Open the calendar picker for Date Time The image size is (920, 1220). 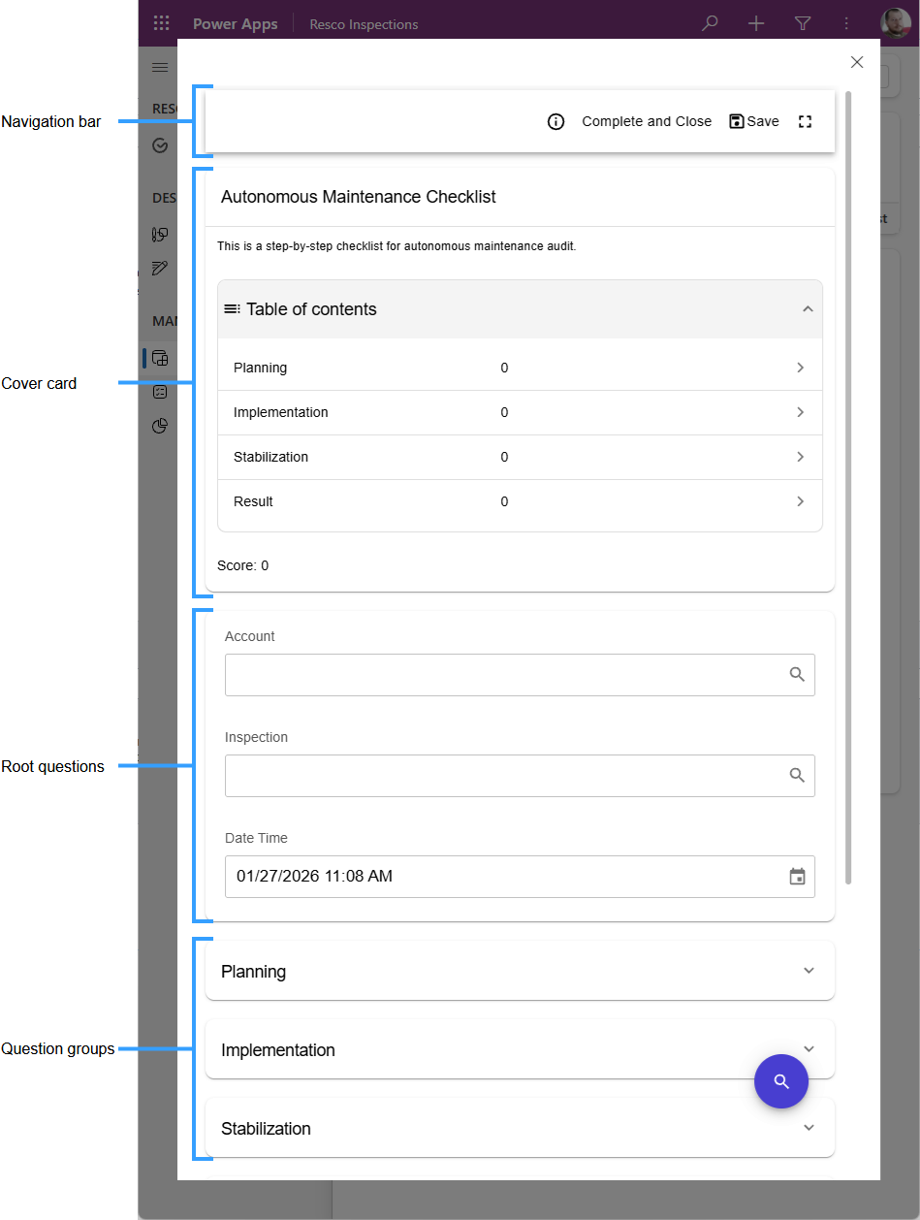(x=797, y=877)
